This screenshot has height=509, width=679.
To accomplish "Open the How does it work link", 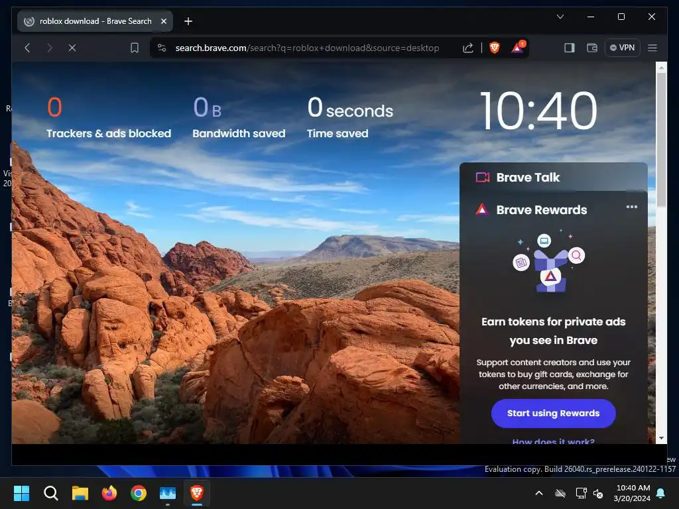I will point(554,441).
